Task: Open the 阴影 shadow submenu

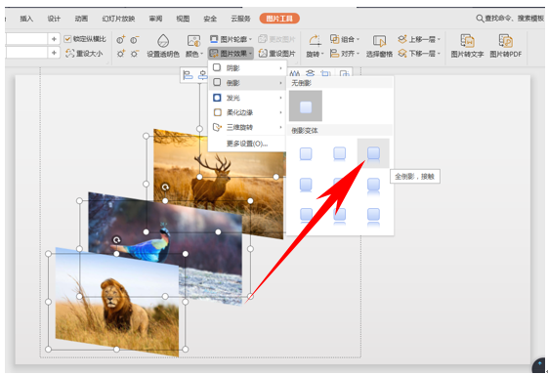Action: click(x=247, y=67)
